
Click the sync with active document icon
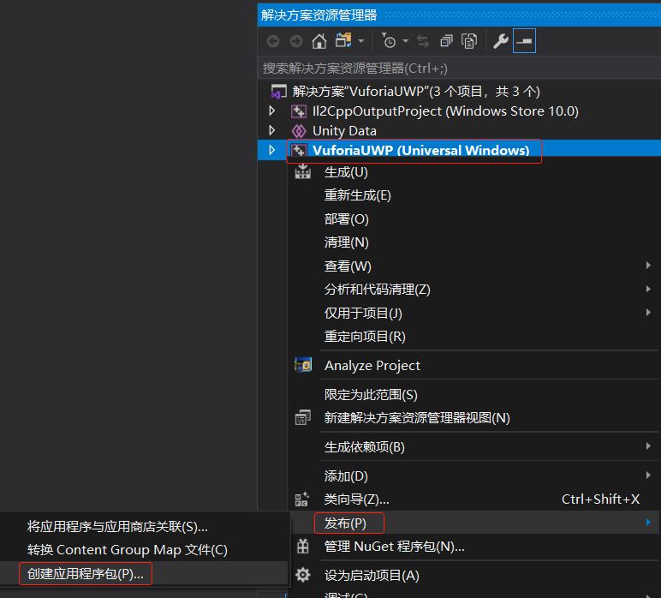pos(423,41)
